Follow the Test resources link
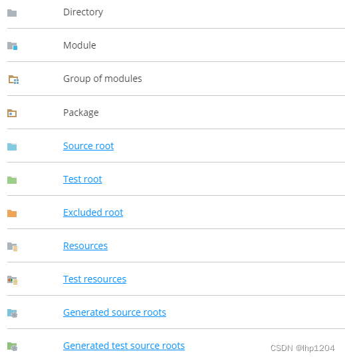This screenshot has width=345, height=359. pos(94,279)
